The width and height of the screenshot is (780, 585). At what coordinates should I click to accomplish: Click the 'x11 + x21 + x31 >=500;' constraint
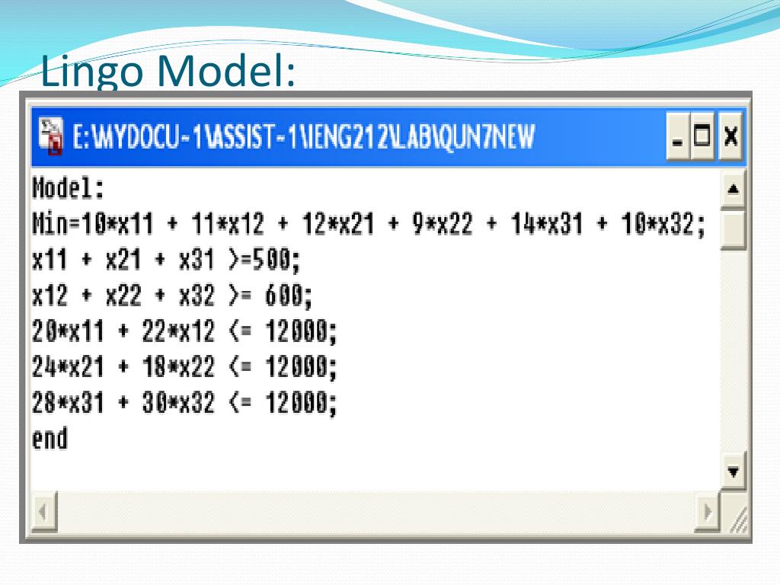point(165,261)
